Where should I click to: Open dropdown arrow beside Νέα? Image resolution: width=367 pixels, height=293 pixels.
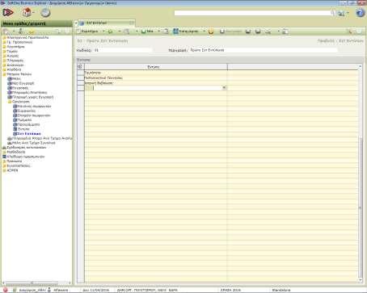tap(158, 31)
